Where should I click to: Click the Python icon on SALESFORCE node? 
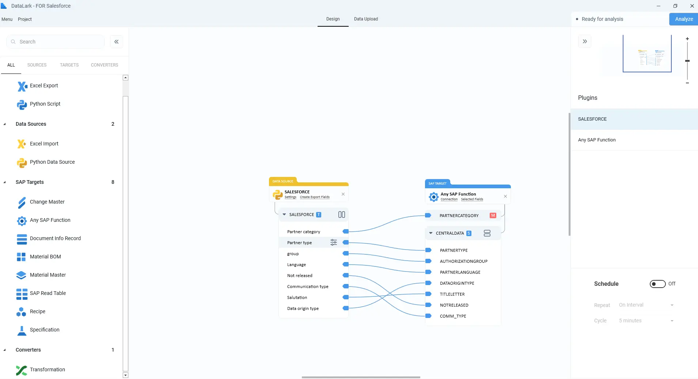click(x=278, y=194)
